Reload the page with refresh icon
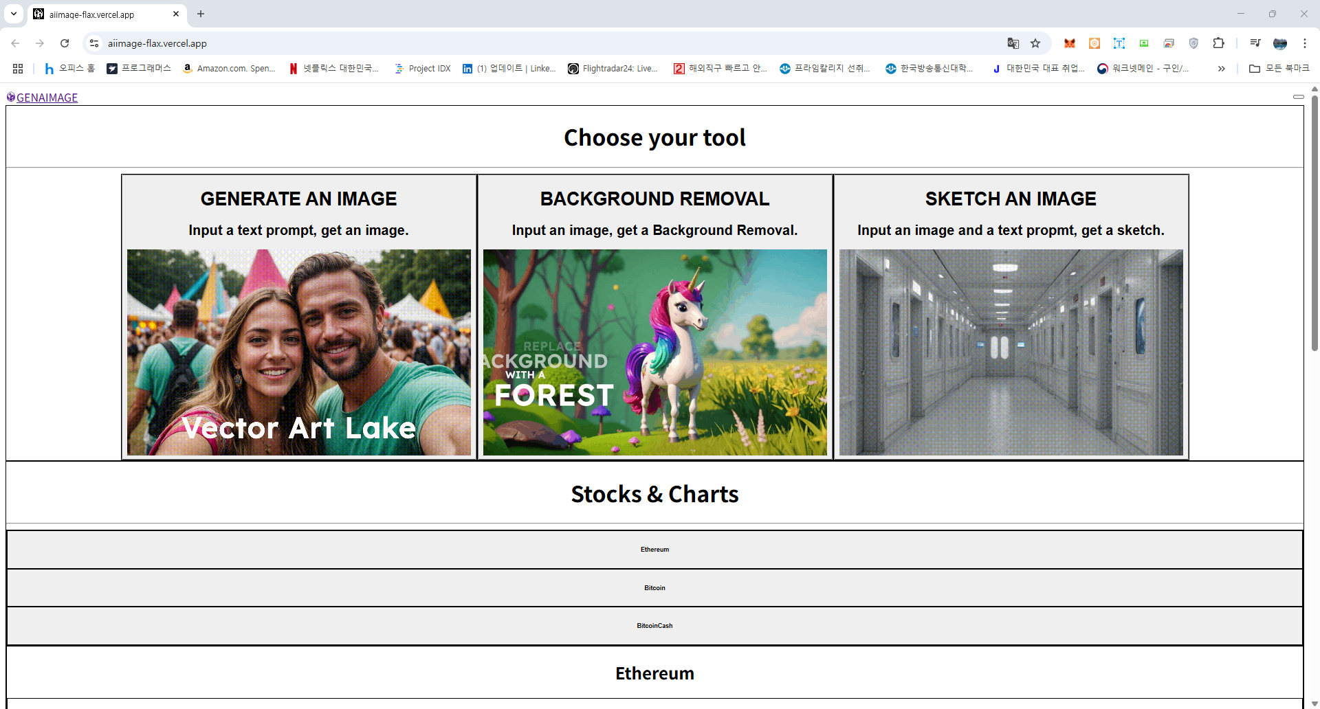The image size is (1320, 709). click(65, 43)
